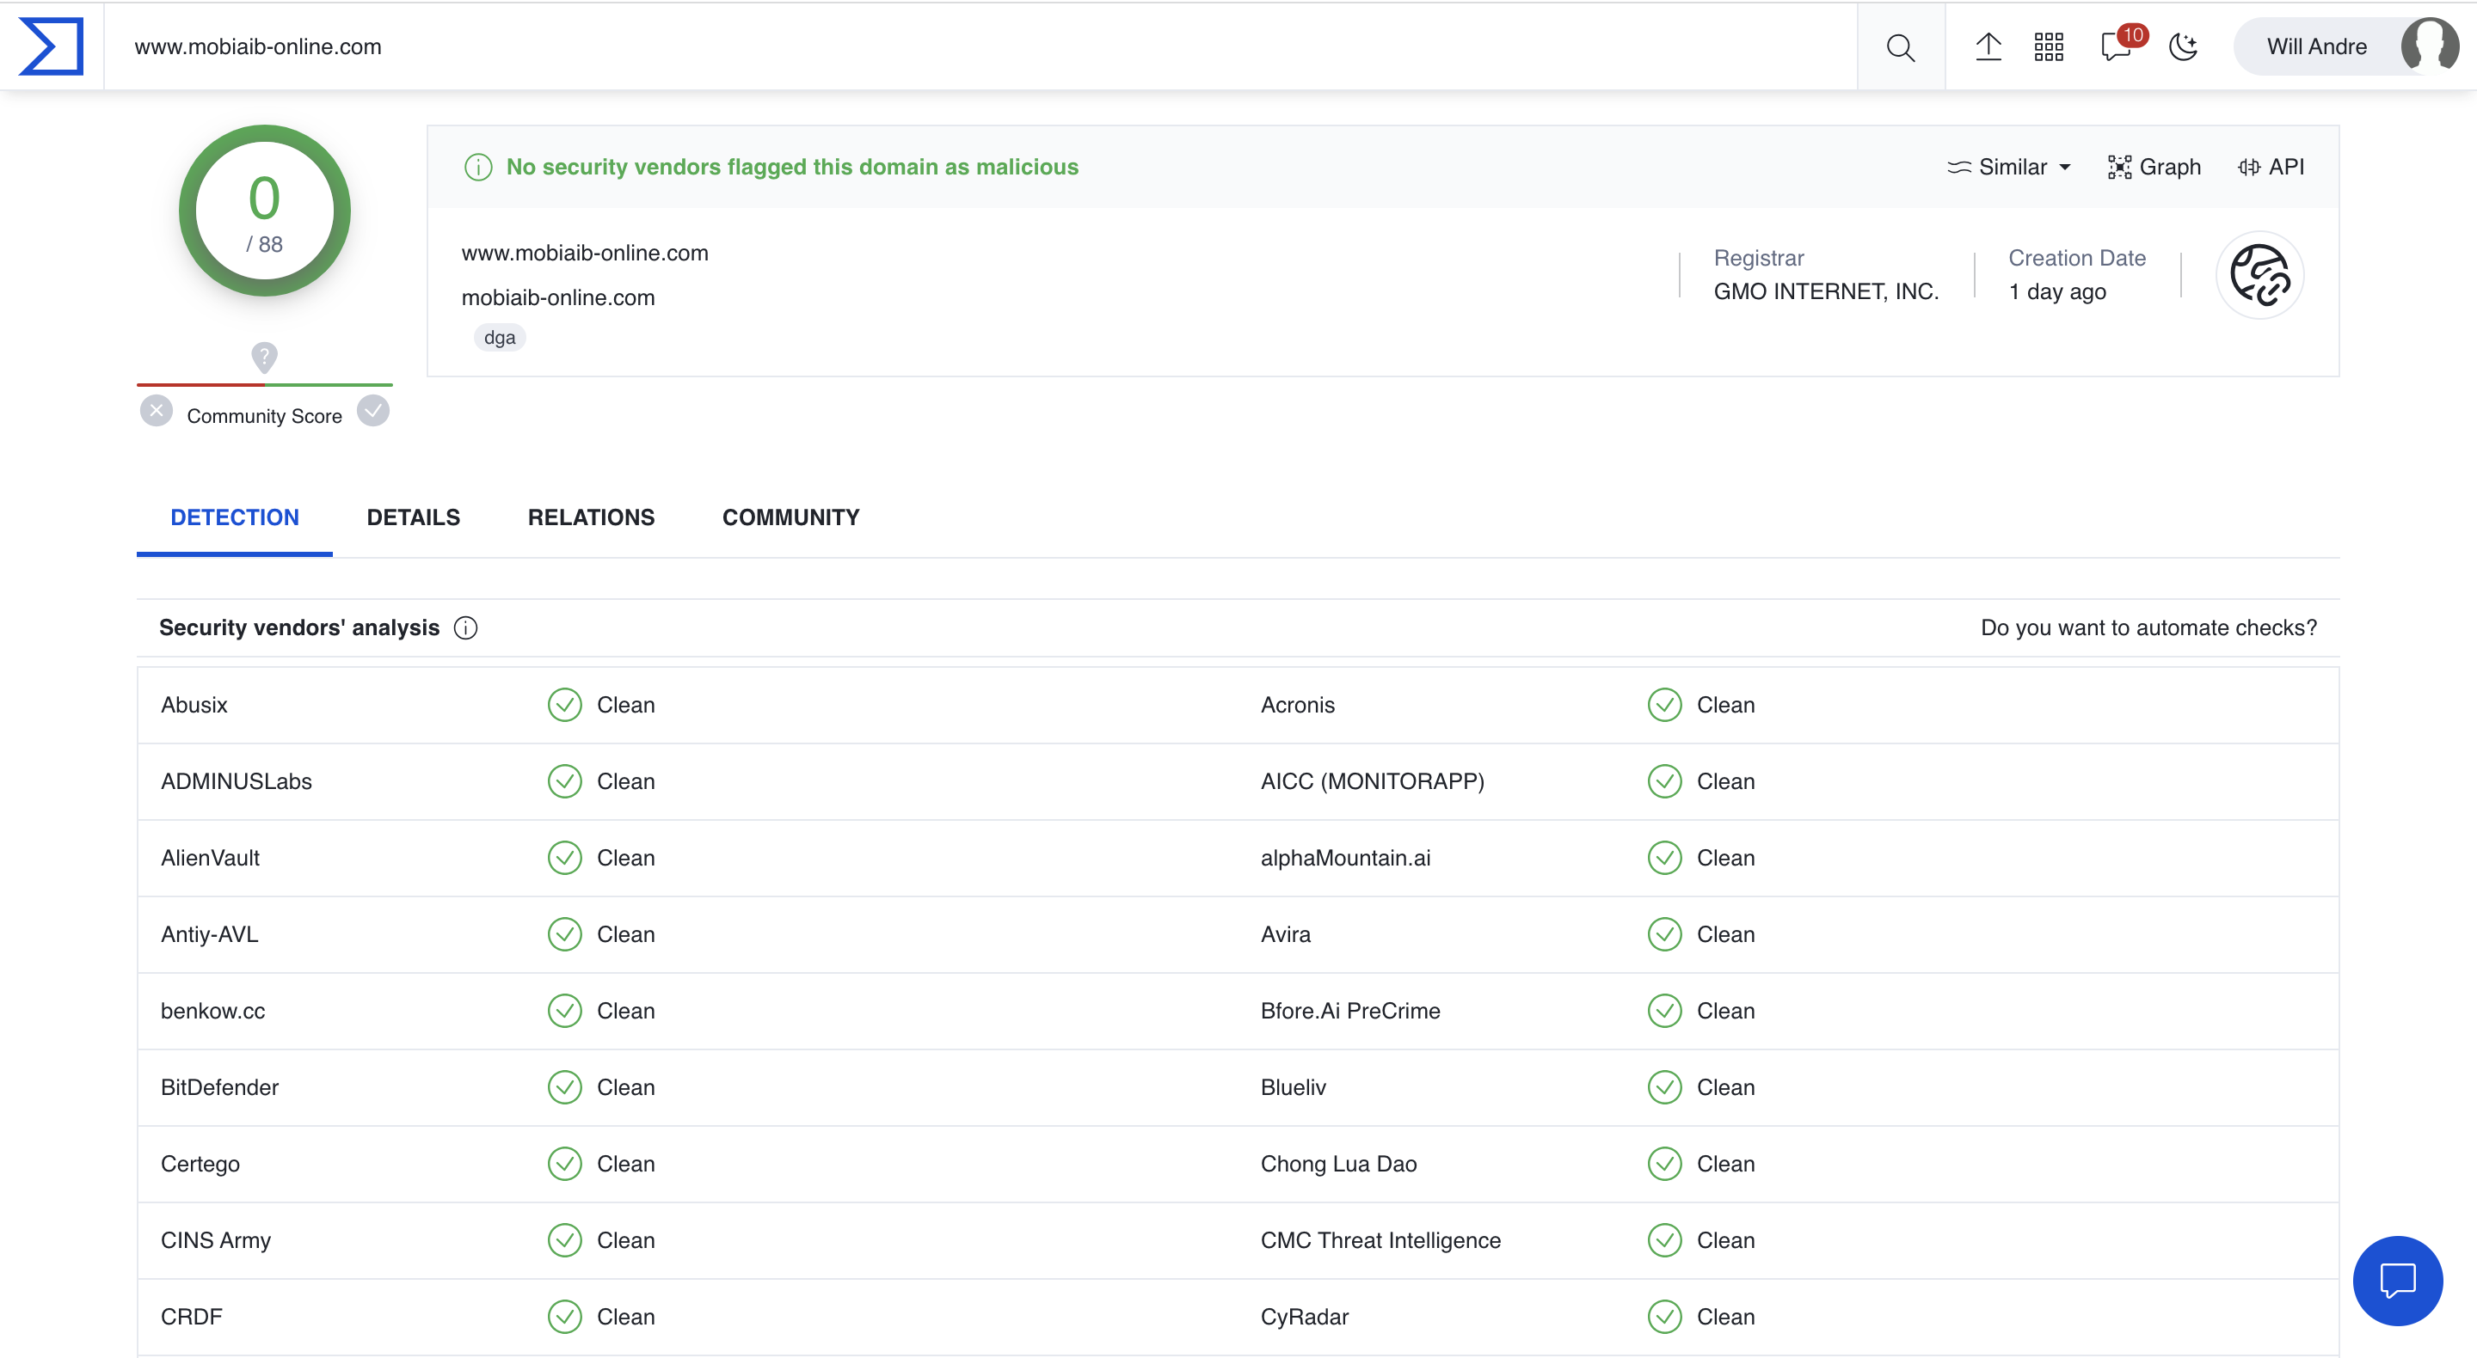
Task: Click the benkow.cc clean check icon
Action: [x=564, y=1011]
